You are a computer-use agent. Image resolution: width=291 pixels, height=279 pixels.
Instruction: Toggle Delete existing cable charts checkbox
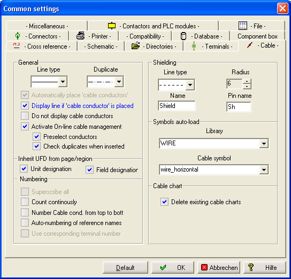[164, 201]
